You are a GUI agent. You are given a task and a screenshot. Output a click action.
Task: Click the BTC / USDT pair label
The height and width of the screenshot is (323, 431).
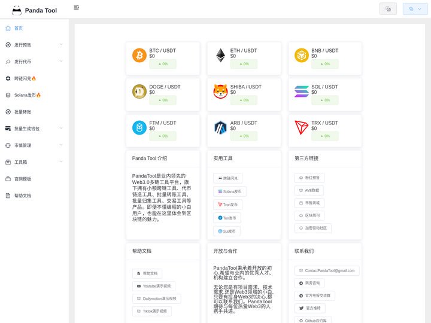(x=162, y=50)
